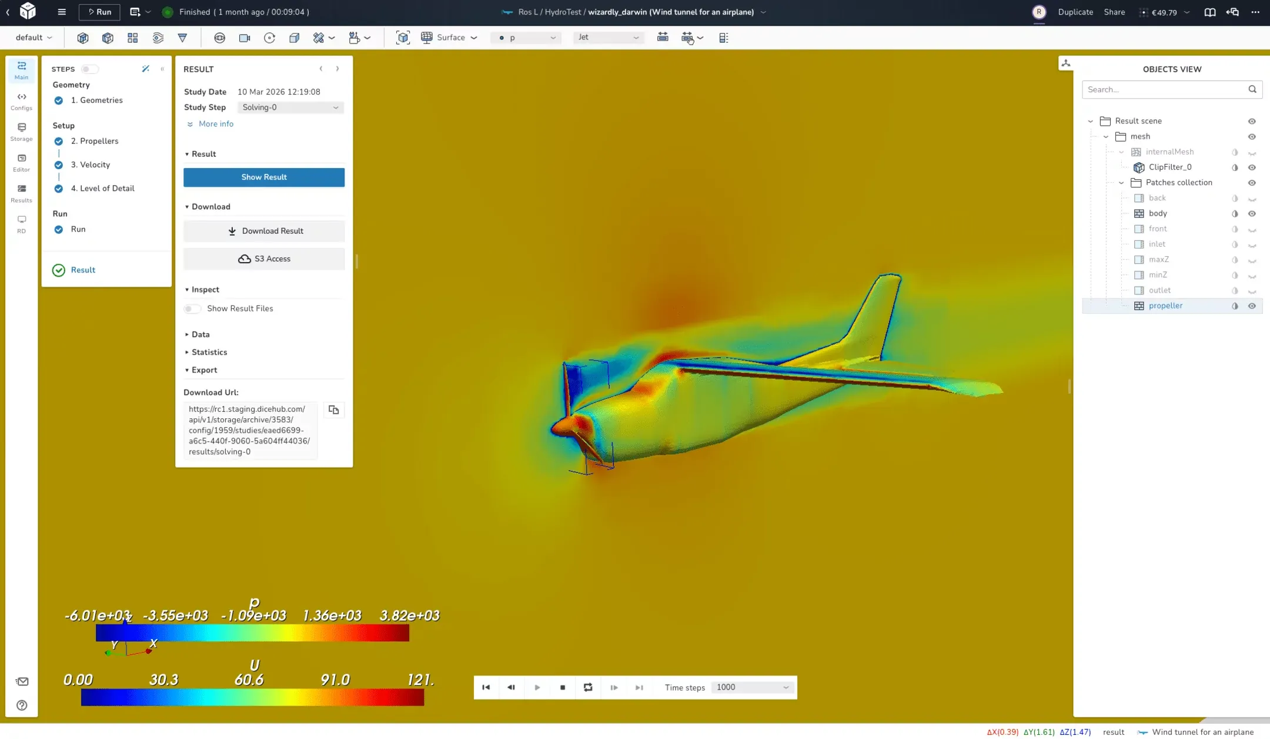1270x739 pixels.
Task: Open the Configs sidebar panel
Action: coord(21,101)
